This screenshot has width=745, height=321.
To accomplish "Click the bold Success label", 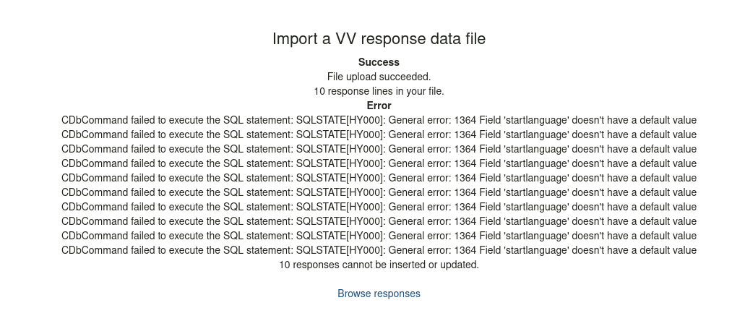I will point(379,62).
